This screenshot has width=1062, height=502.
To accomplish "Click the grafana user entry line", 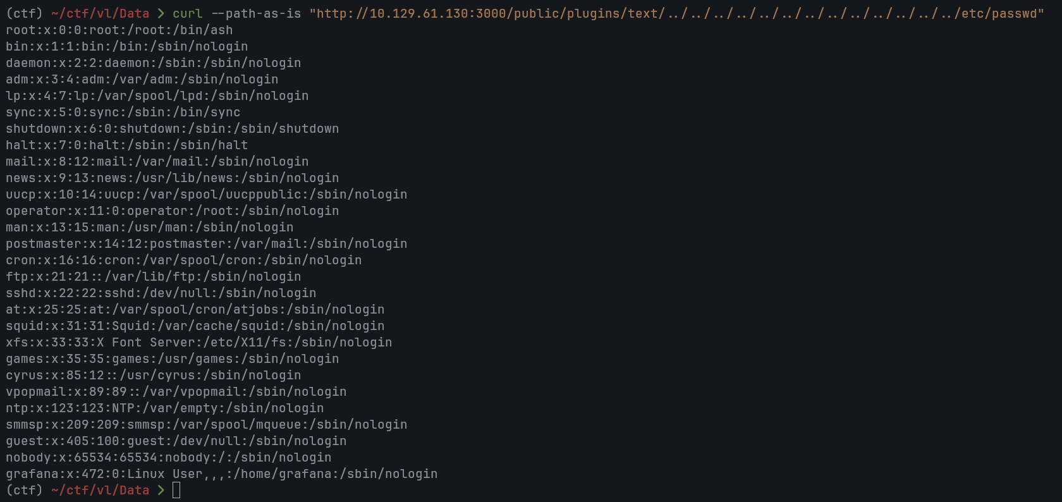I will pos(221,474).
